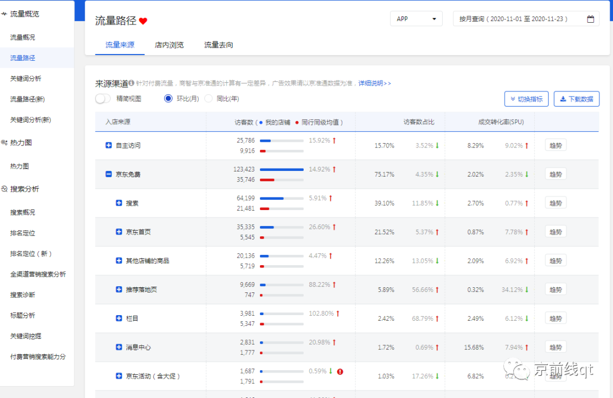Viewport: 613px width, 398px height.
Task: Open 关键词分析(新) in the sidebar
Action: point(31,120)
